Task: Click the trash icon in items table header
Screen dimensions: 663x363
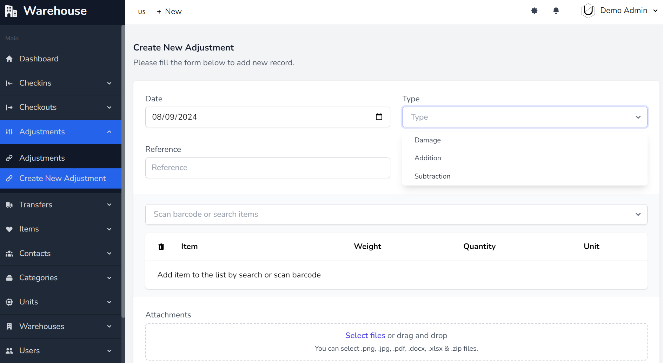Action: pos(161,247)
